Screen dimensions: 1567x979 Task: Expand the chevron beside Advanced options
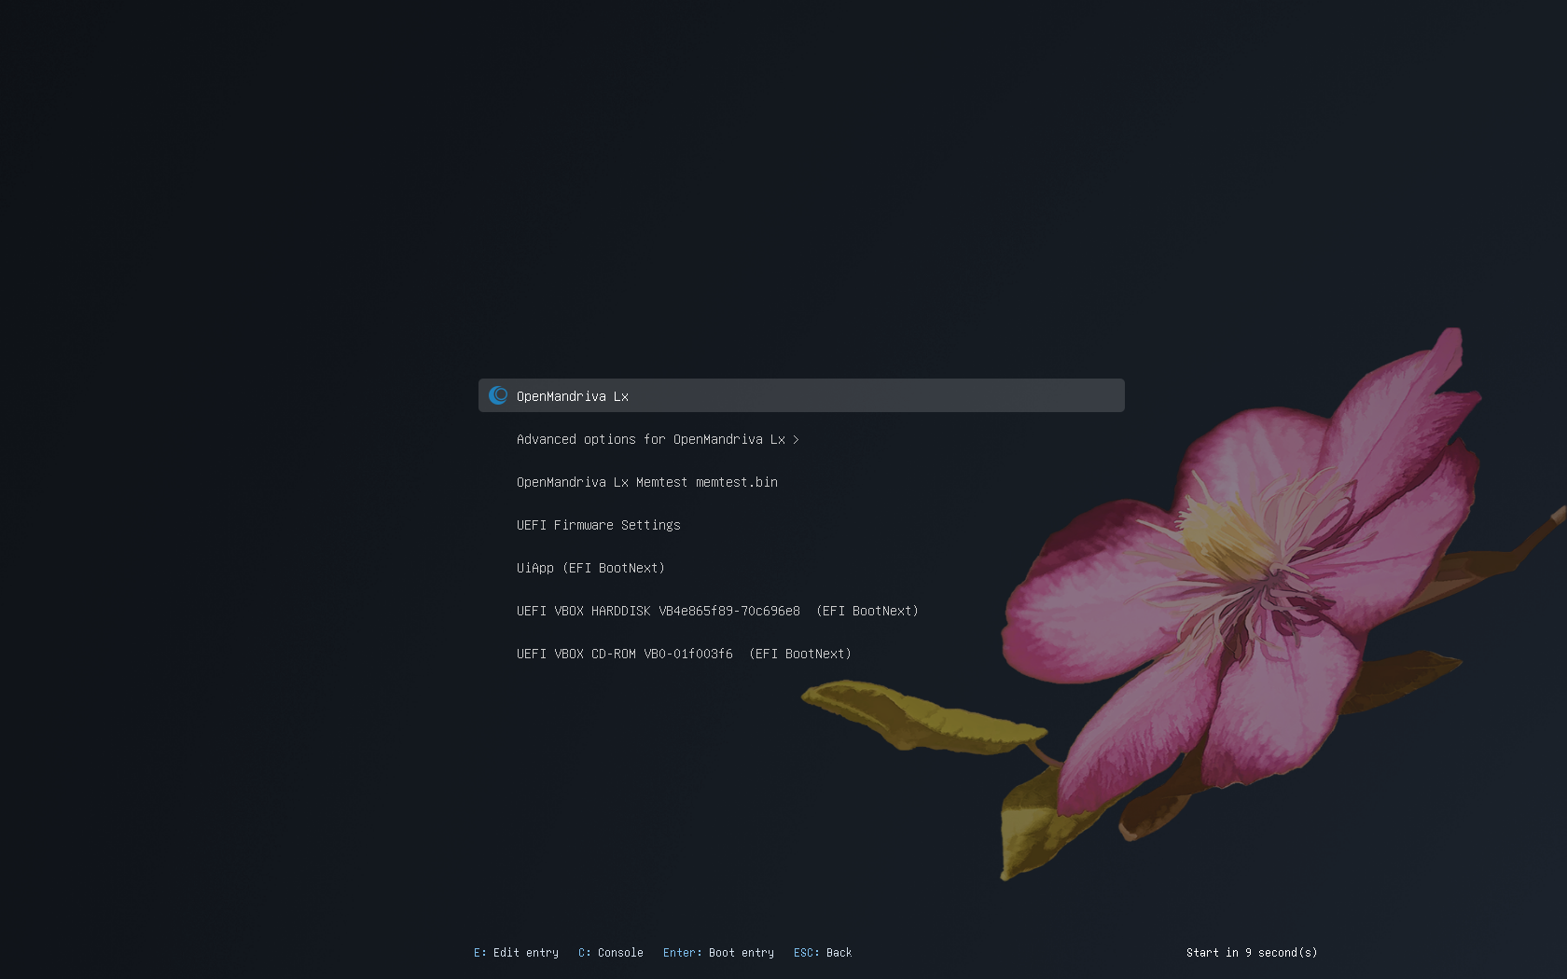tap(796, 439)
